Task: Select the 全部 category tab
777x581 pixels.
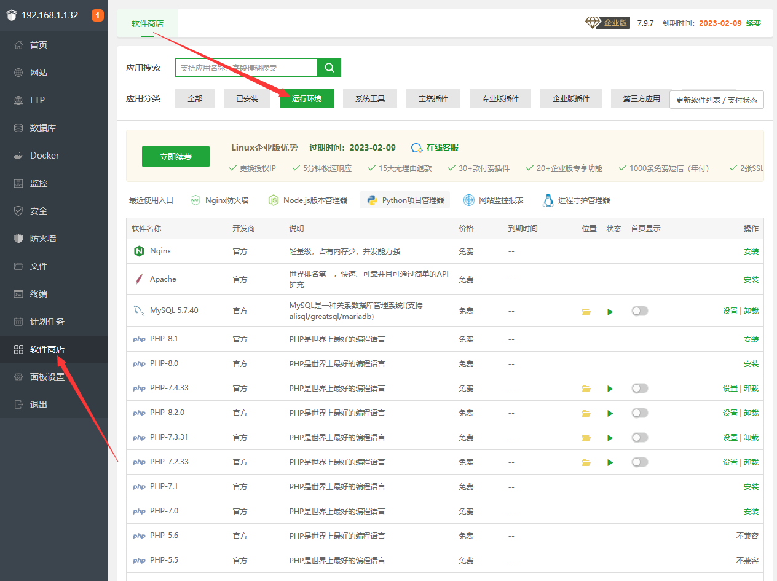Action: (x=195, y=98)
